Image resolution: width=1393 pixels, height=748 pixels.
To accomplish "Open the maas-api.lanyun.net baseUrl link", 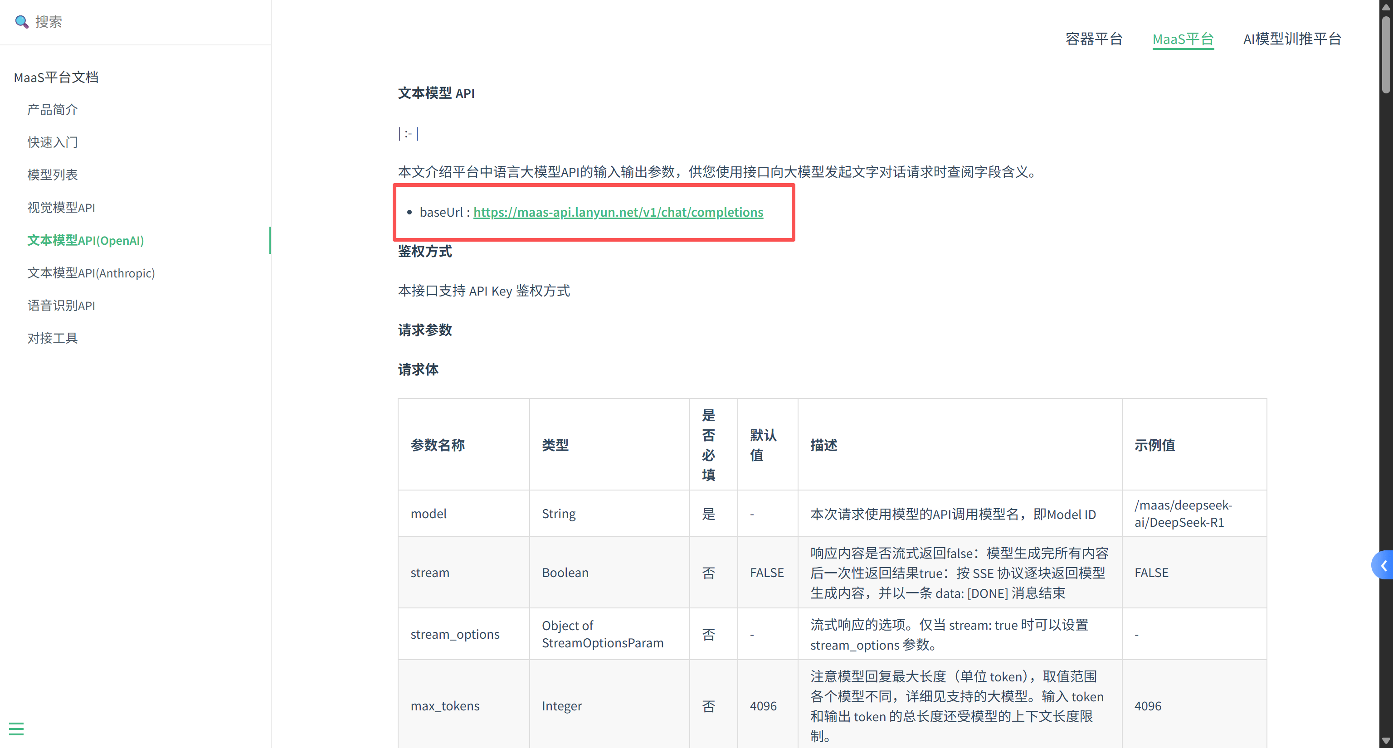I will coord(618,212).
